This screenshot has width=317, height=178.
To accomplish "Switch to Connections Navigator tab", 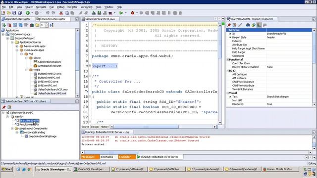I will 53,19.
